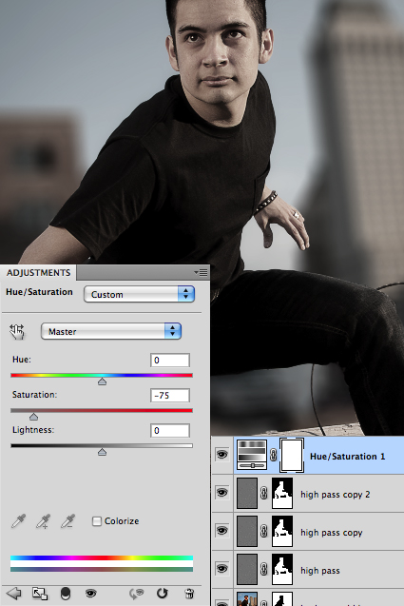Toggle expanded view of adjustments panel

(40, 593)
